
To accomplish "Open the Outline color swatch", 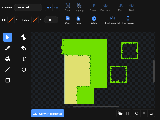I will coord(35,20).
